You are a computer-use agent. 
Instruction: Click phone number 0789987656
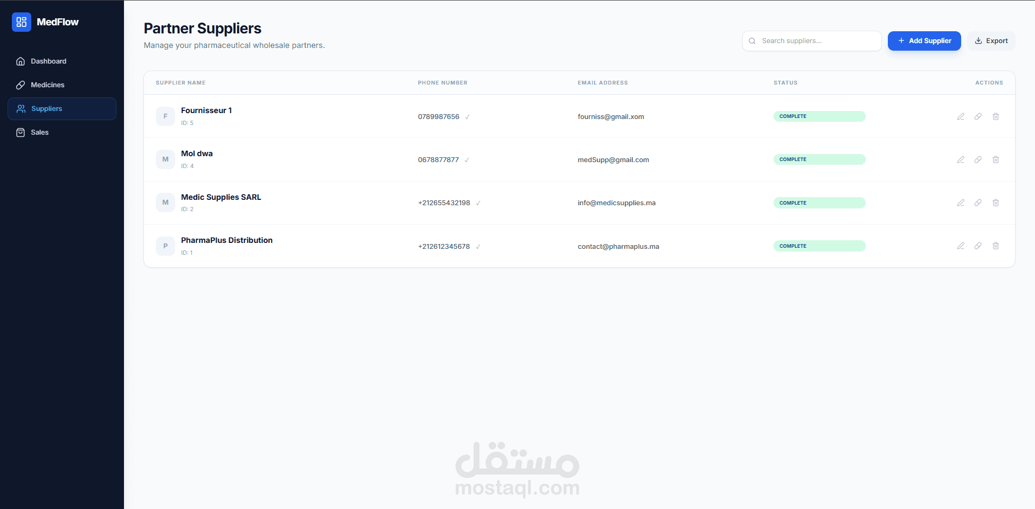tap(439, 117)
